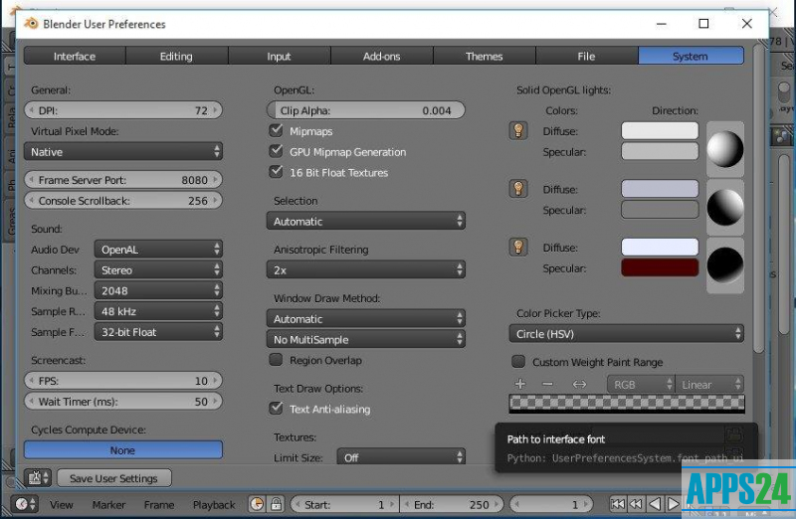
Task: Open Color Picker Type Circle (HSV) dropdown
Action: click(x=627, y=334)
